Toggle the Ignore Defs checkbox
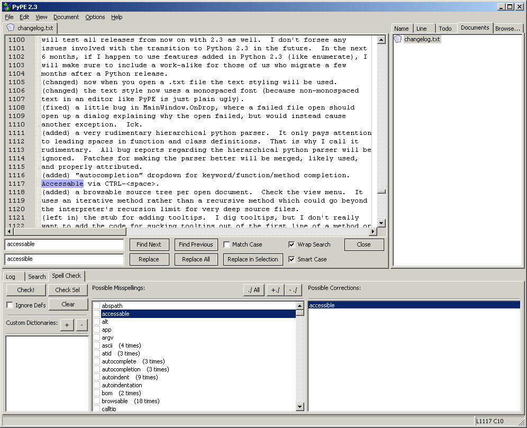 [x=10, y=305]
